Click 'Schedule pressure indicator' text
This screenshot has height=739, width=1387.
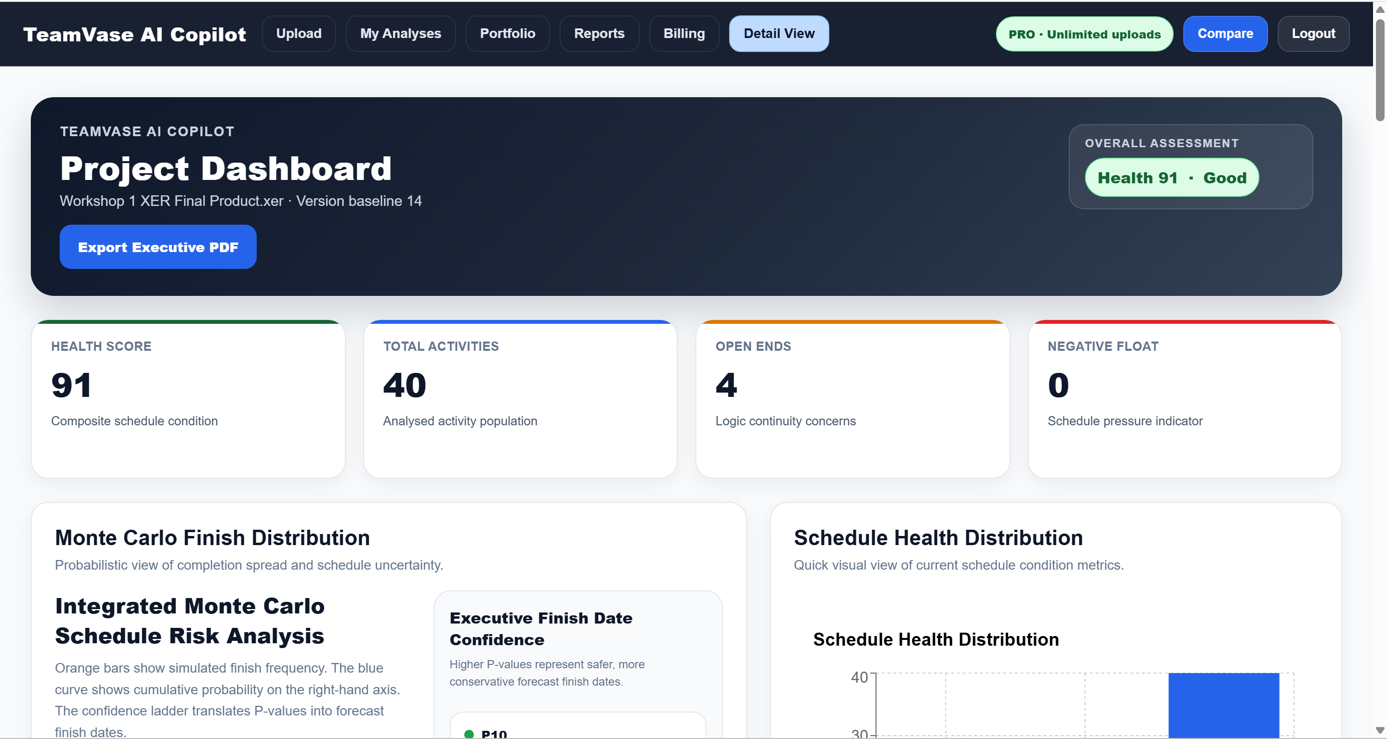(1125, 421)
